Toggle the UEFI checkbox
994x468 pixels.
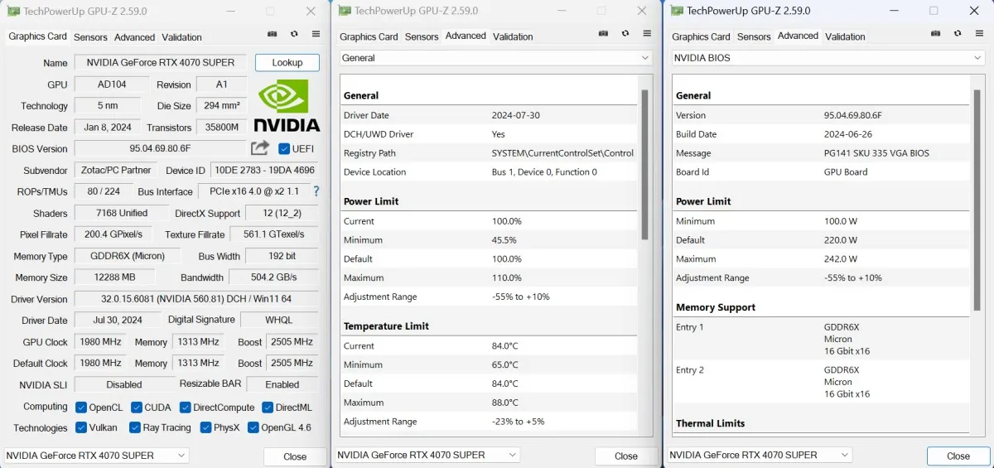(284, 149)
